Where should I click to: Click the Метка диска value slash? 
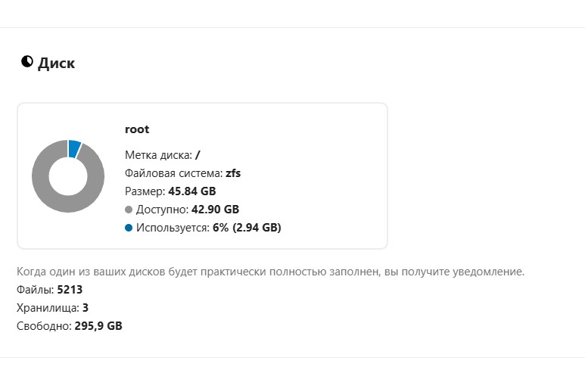click(x=198, y=155)
